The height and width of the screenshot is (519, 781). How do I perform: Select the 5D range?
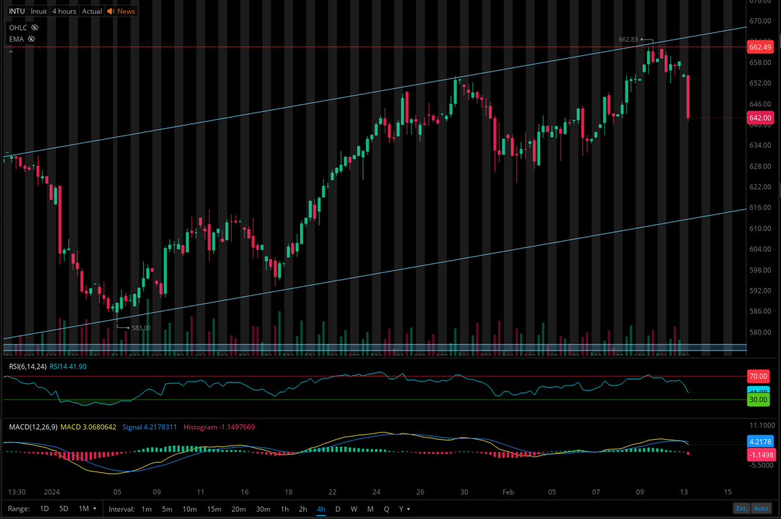63,509
